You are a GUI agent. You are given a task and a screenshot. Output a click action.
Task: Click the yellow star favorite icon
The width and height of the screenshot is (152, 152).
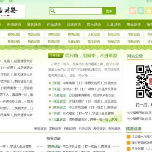(x=149, y=11)
